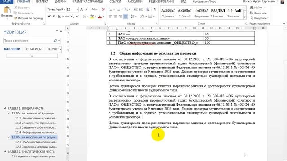Collapse 'РАЗДЕЛ 1. ВВОДНАЯ ЧАСТЬ' heading
287x161 pixels.
(5, 108)
